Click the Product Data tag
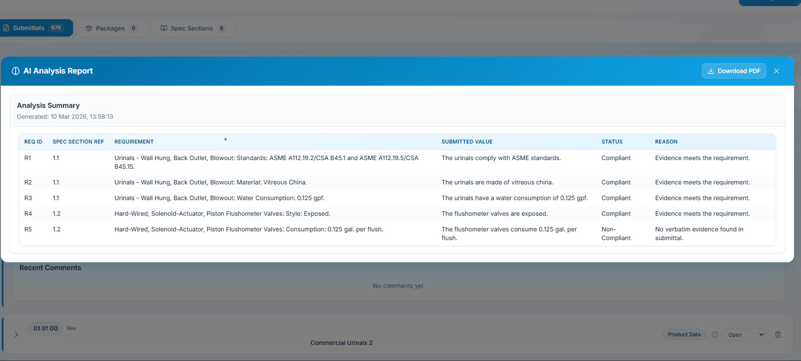The height and width of the screenshot is (361, 801). pos(684,334)
